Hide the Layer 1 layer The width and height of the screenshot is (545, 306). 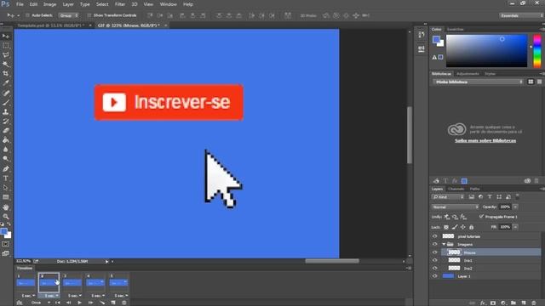click(435, 276)
